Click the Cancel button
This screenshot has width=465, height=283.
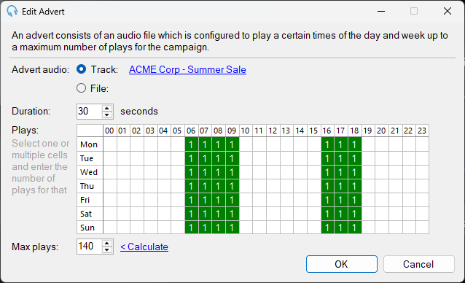pos(418,264)
